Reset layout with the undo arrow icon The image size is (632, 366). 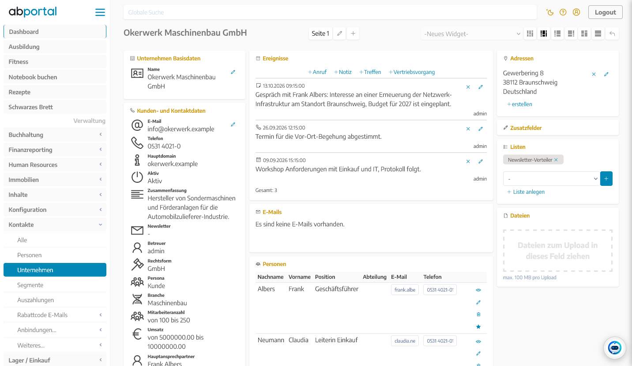pos(612,33)
